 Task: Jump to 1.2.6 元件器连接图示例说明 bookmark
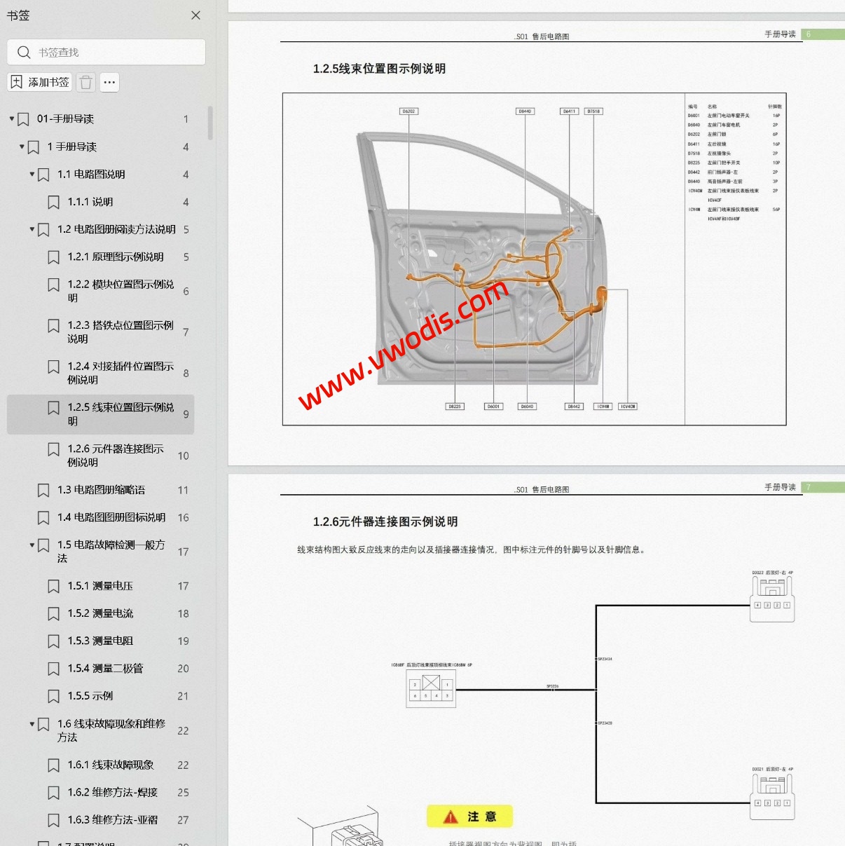tap(115, 455)
